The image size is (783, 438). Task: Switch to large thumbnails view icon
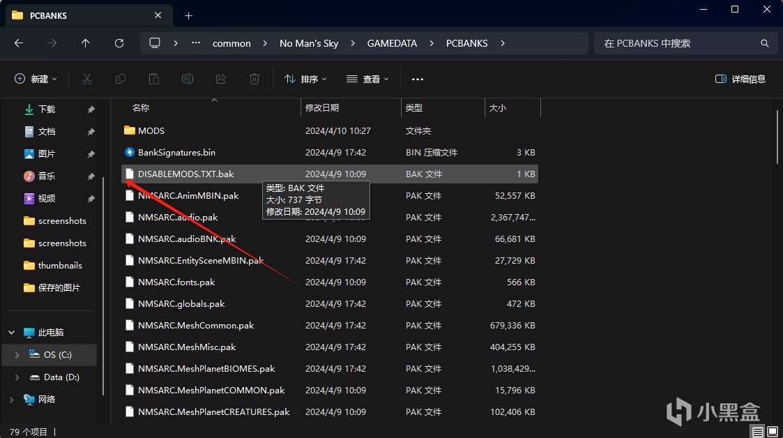[x=773, y=432]
